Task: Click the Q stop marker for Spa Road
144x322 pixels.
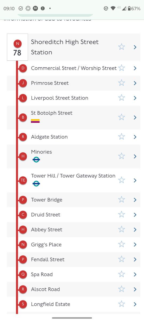Action: tap(23, 274)
